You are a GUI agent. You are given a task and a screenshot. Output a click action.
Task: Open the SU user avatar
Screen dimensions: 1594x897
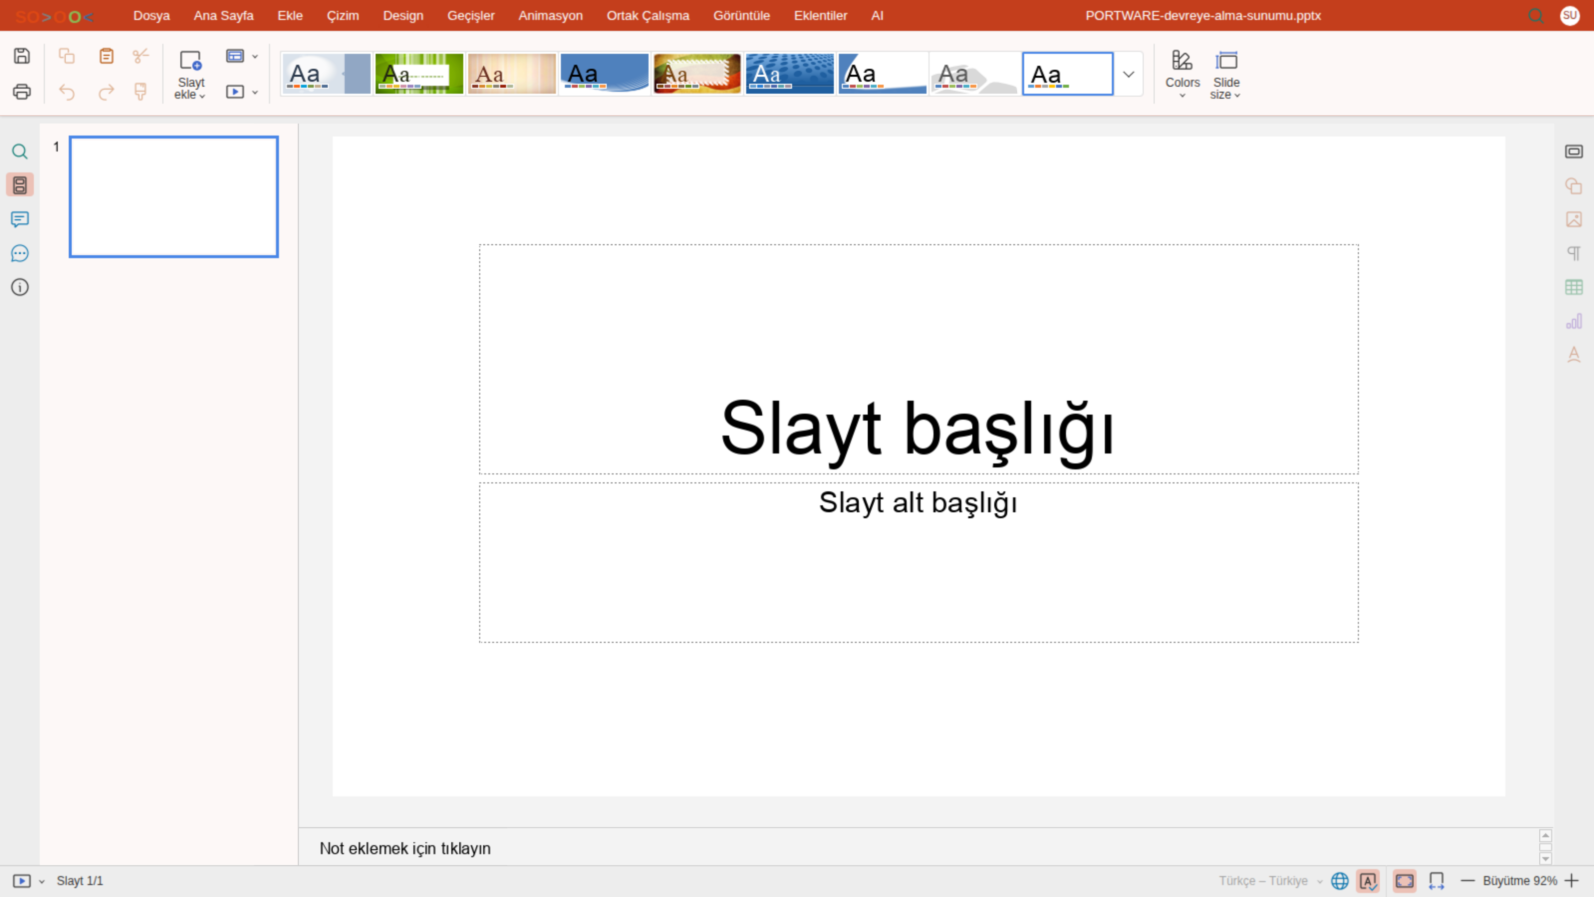click(1570, 15)
